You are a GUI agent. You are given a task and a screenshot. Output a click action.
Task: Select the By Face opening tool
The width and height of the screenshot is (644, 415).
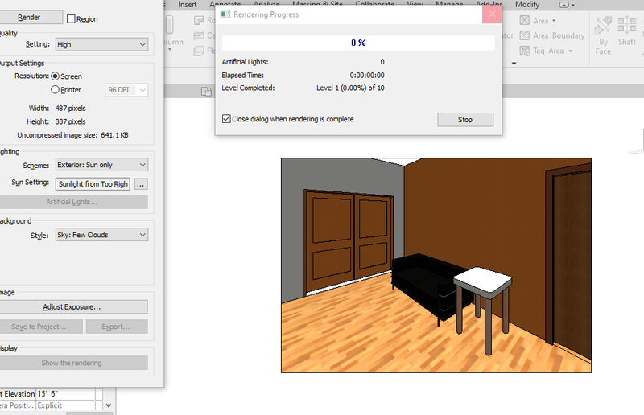click(x=603, y=35)
